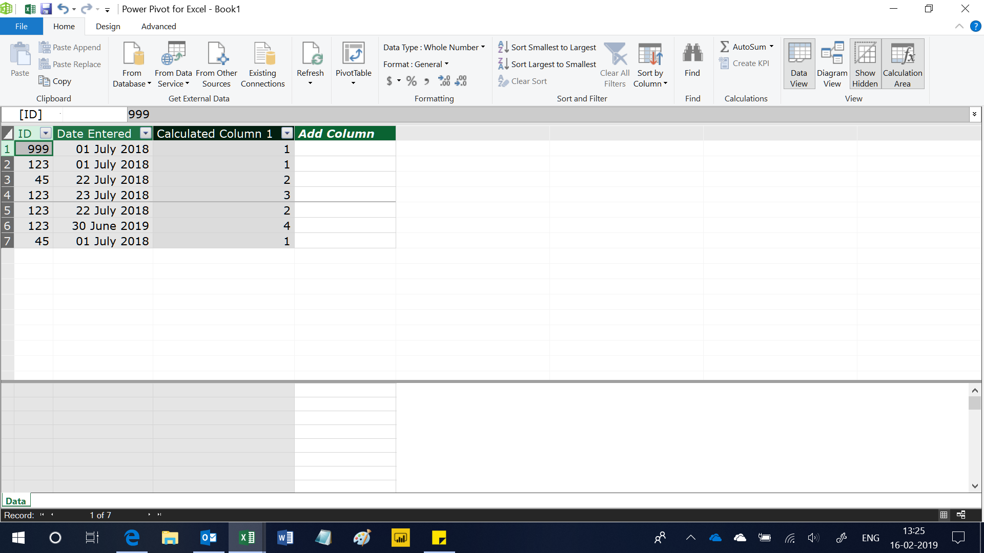Open Microsoft Edge from taskbar
This screenshot has width=984, height=553.
coord(132,538)
